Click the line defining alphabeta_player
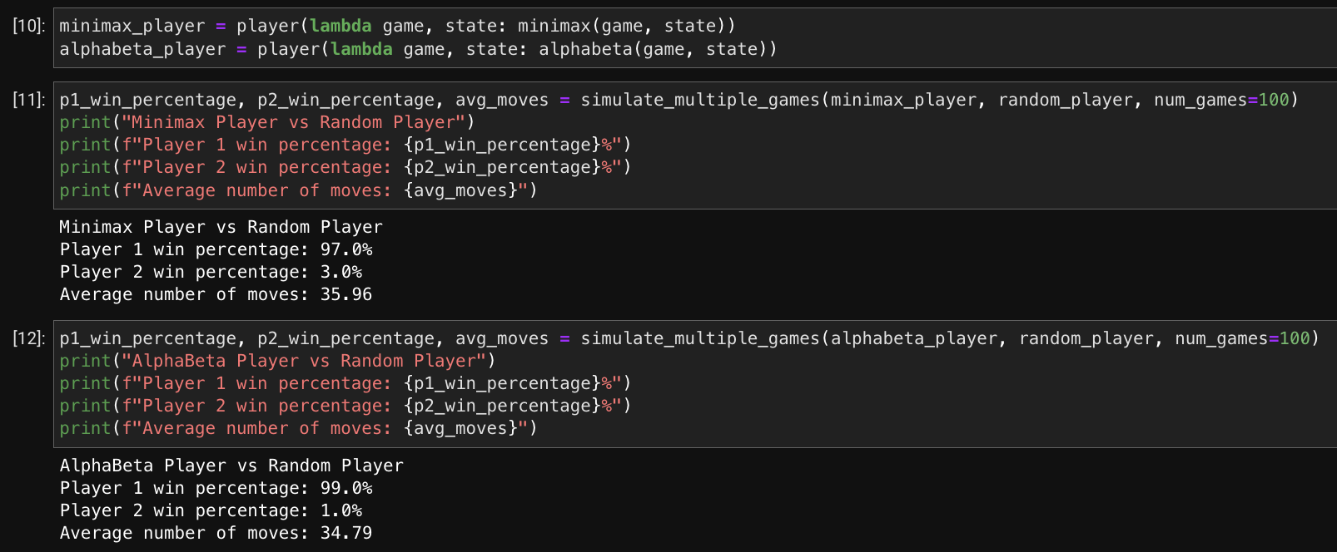The image size is (1337, 552). 418,49
